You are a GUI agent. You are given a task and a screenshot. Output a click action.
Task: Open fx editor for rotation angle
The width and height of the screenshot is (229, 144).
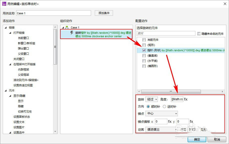(186, 99)
